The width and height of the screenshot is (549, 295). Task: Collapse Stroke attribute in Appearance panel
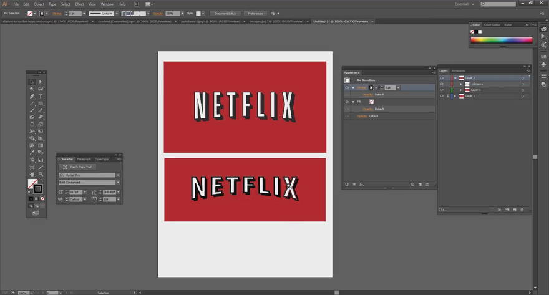pyautogui.click(x=353, y=87)
